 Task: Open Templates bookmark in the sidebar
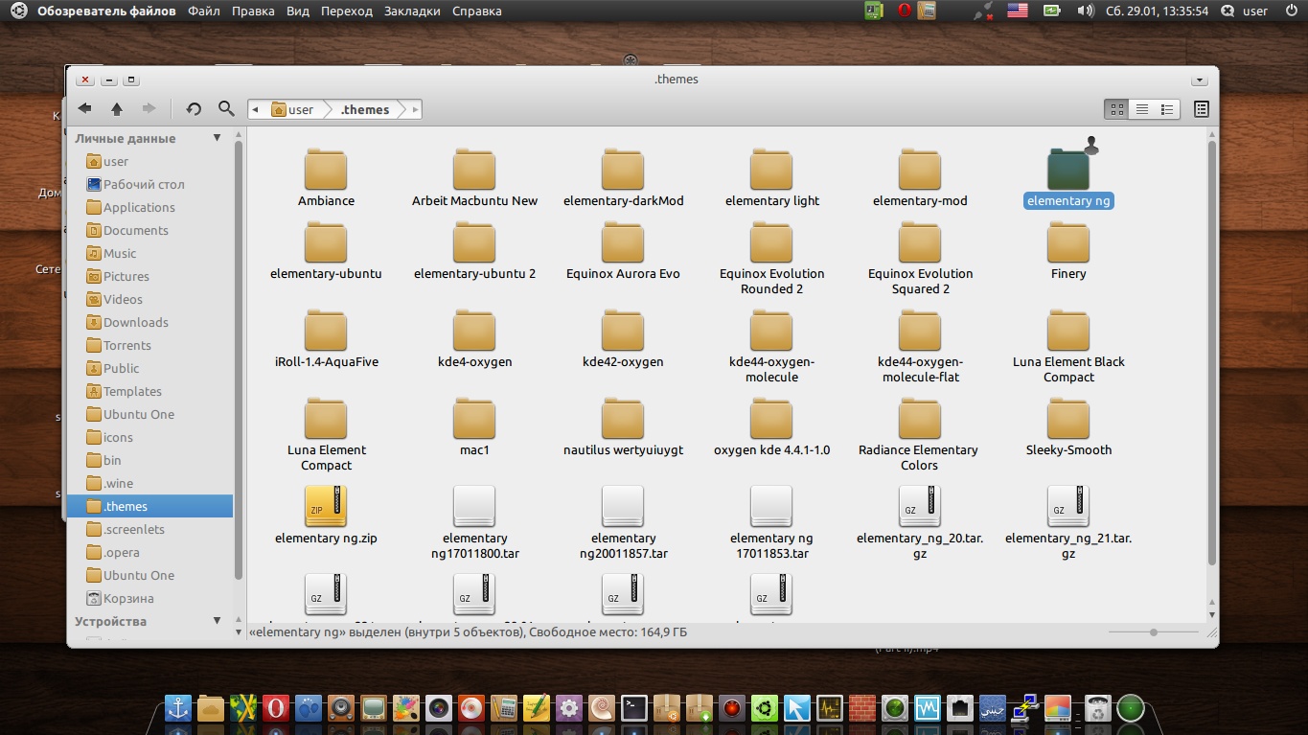click(150, 391)
